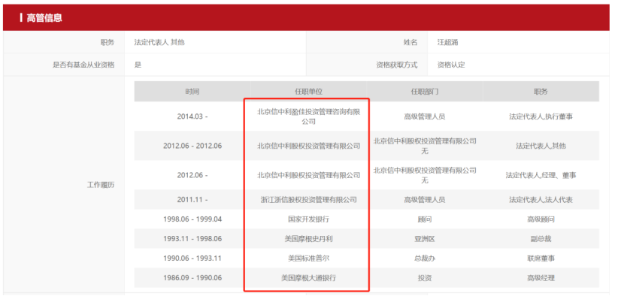Select the 高级经理 position cell

click(x=541, y=278)
